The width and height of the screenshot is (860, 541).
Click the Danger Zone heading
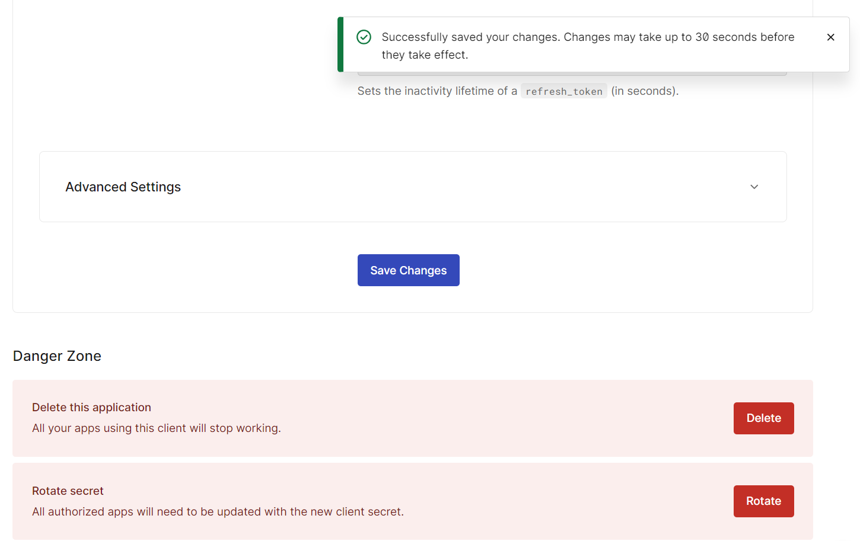(57, 356)
